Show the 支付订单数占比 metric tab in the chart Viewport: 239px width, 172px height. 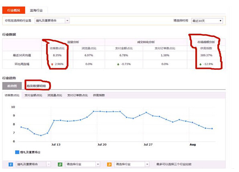coord(77,95)
